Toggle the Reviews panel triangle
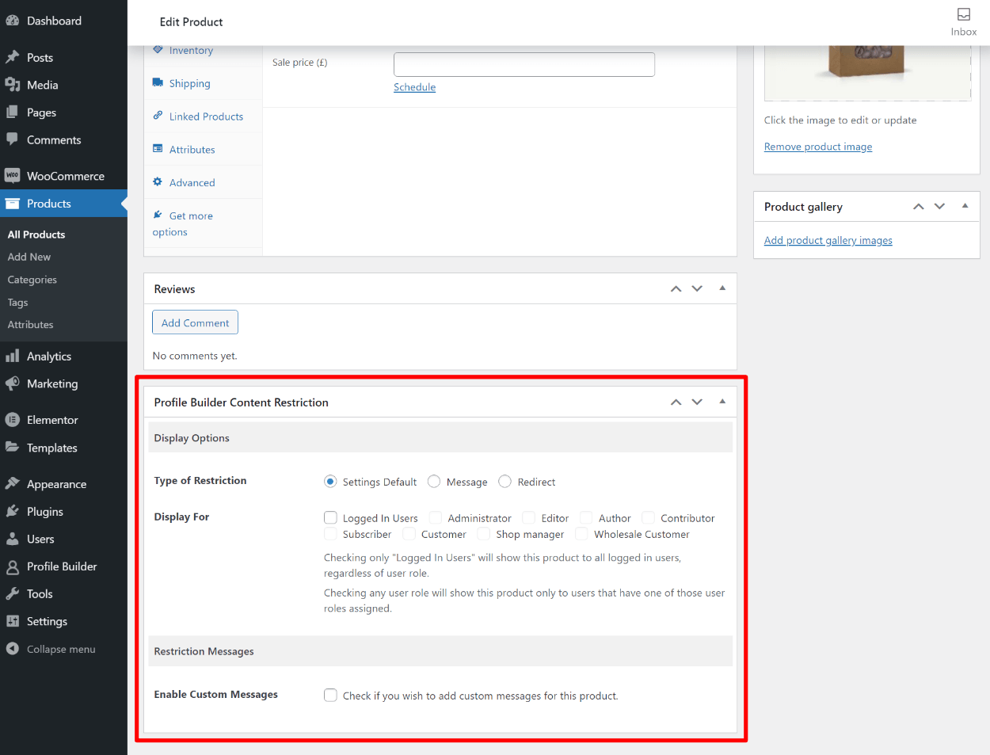Image resolution: width=990 pixels, height=755 pixels. [x=722, y=288]
